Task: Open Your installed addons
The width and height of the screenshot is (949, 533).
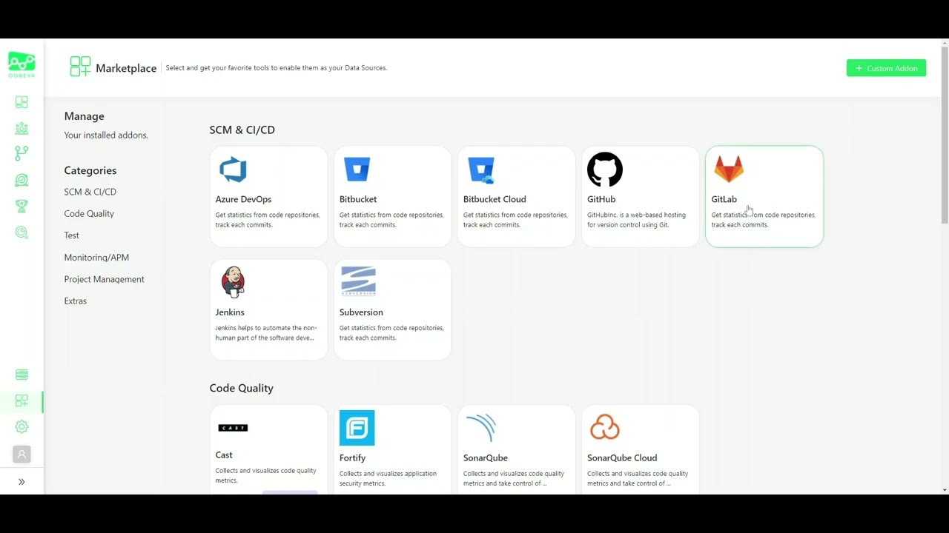Action: (x=106, y=135)
